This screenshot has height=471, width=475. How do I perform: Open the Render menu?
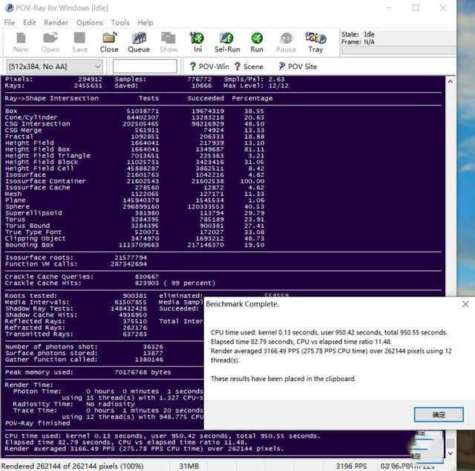coord(56,23)
